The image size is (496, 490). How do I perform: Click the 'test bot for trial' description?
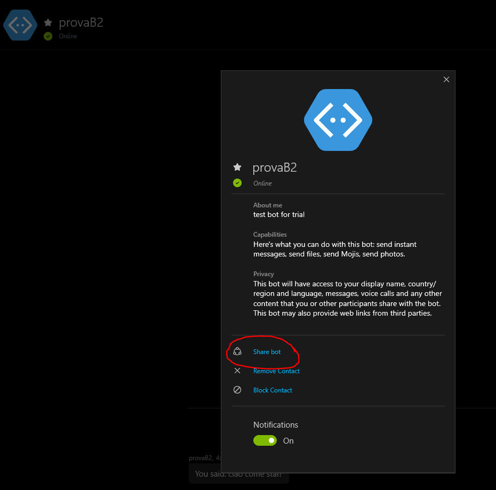pos(279,214)
